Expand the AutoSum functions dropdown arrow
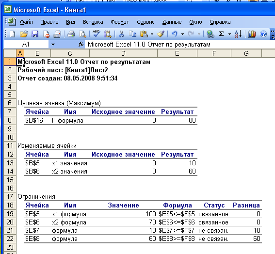Screen dimensions: 275x254 229,34
